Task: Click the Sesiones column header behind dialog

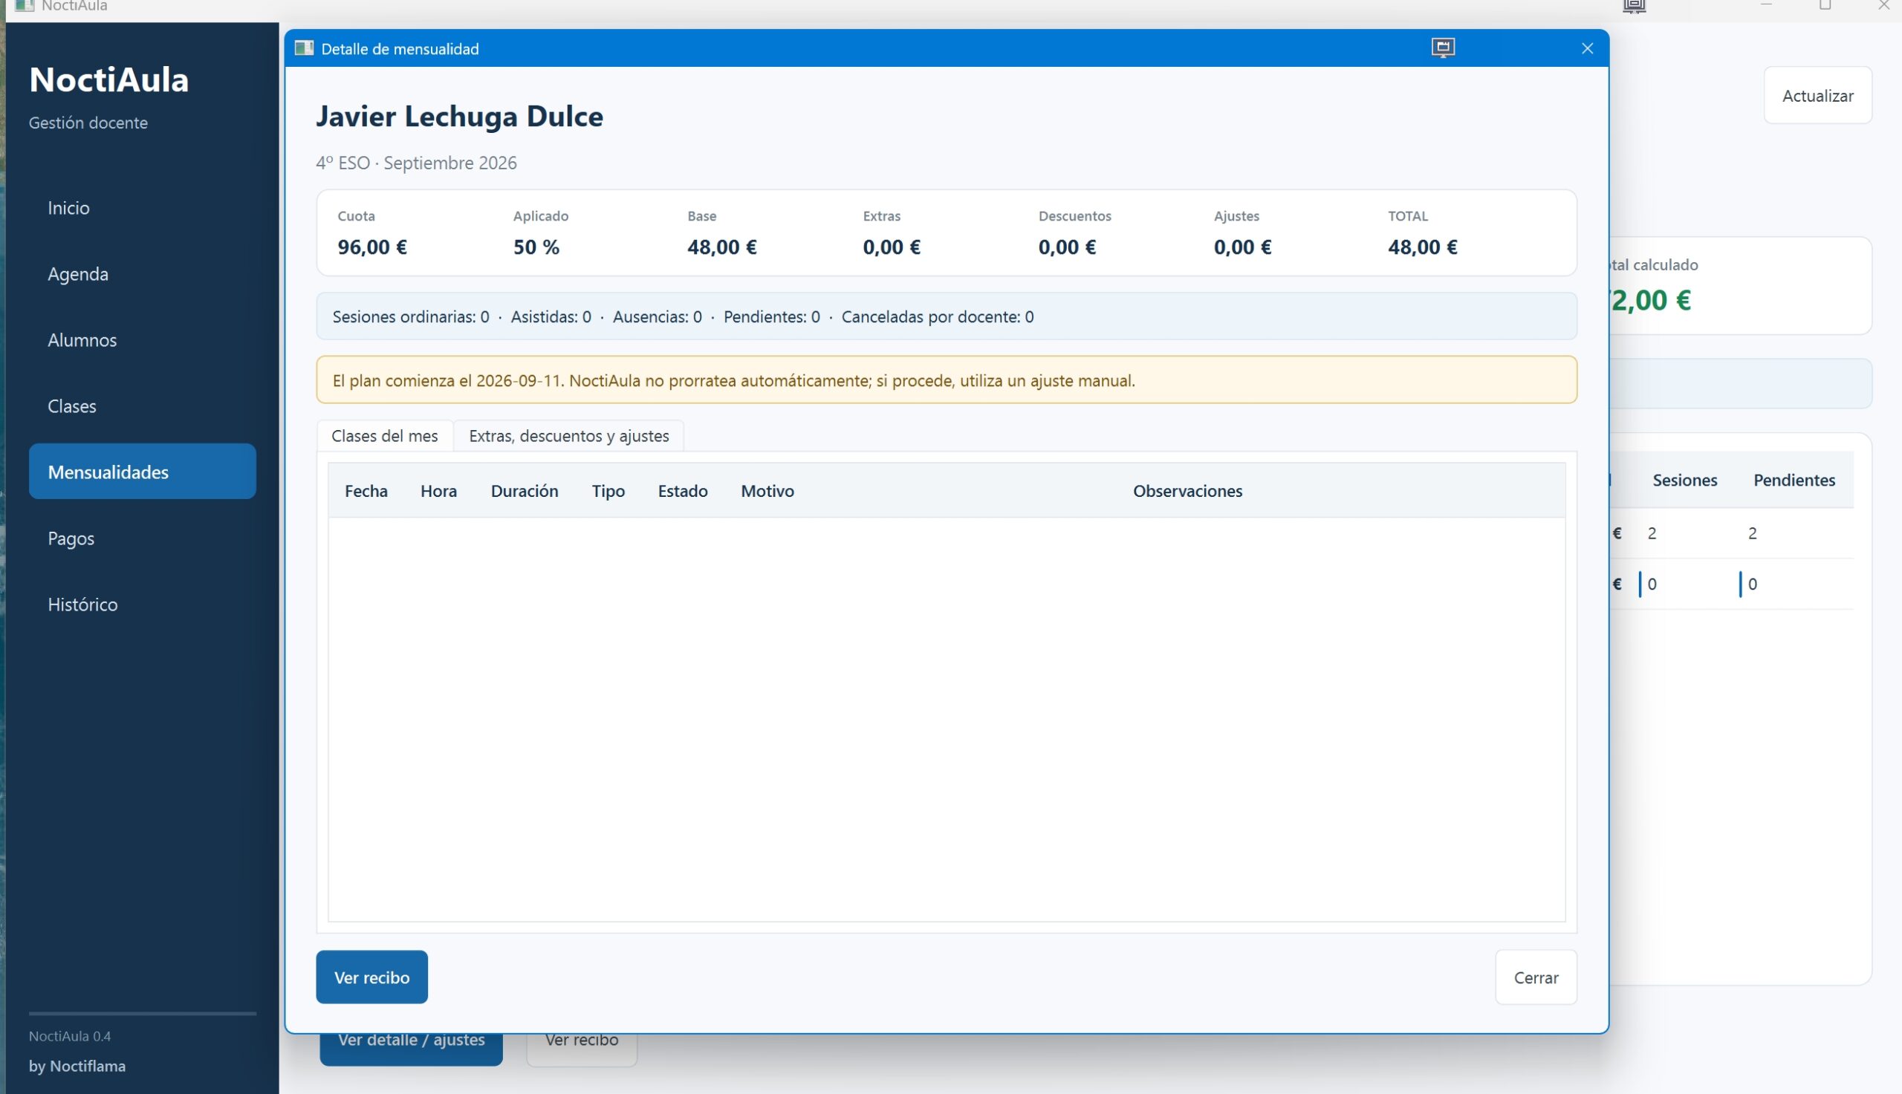Action: click(1684, 480)
